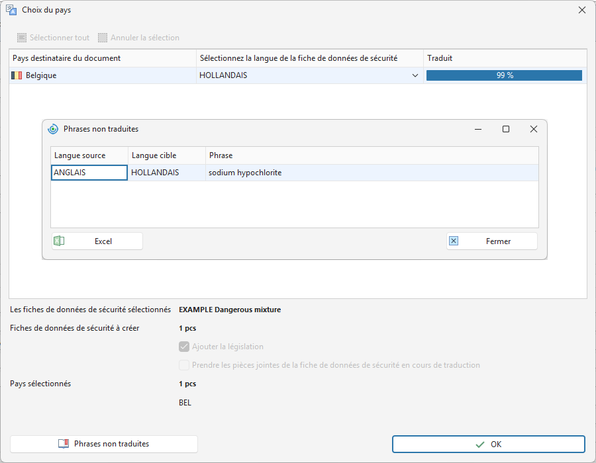Sort by the Phrase column header
Screen dimensions: 596x463
[372, 155]
